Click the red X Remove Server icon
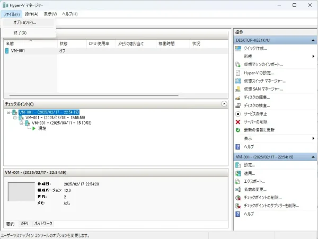 tap(238, 122)
